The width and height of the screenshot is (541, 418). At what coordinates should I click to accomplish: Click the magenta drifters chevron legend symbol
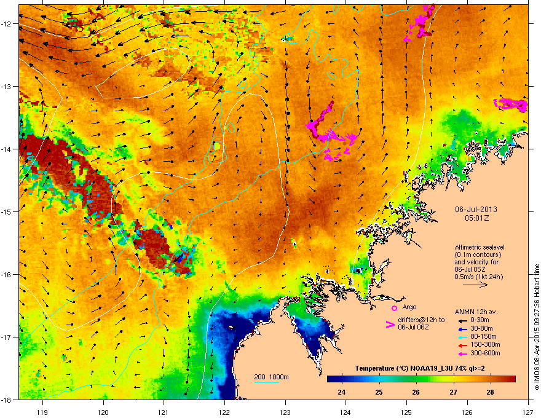[390, 325]
